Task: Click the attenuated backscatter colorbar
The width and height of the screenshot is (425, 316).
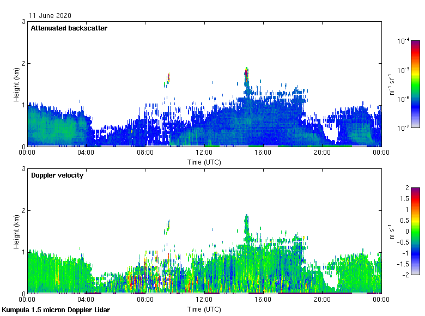Action: click(415, 84)
